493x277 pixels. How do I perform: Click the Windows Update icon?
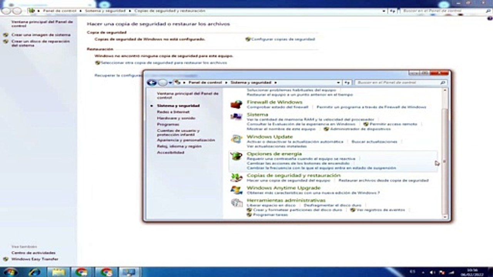236,139
